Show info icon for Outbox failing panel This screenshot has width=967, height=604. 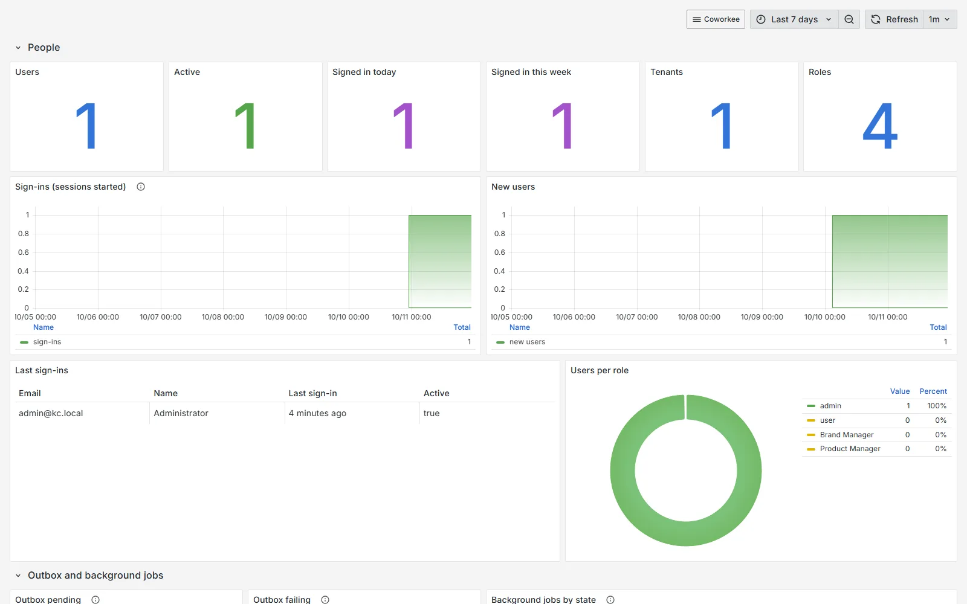pos(325,600)
